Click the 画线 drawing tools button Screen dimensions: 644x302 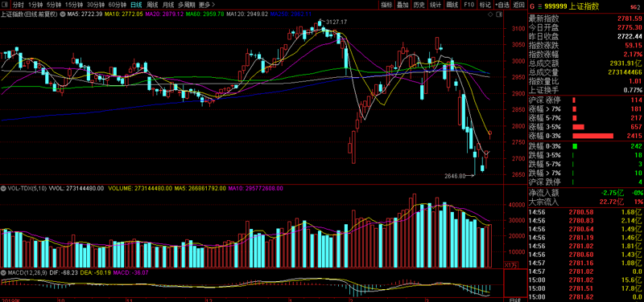(452, 5)
